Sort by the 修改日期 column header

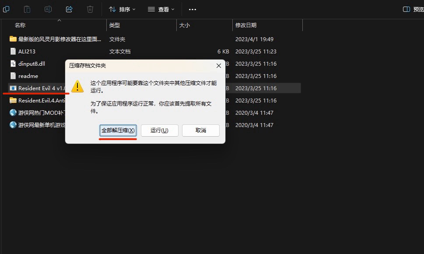pos(246,25)
